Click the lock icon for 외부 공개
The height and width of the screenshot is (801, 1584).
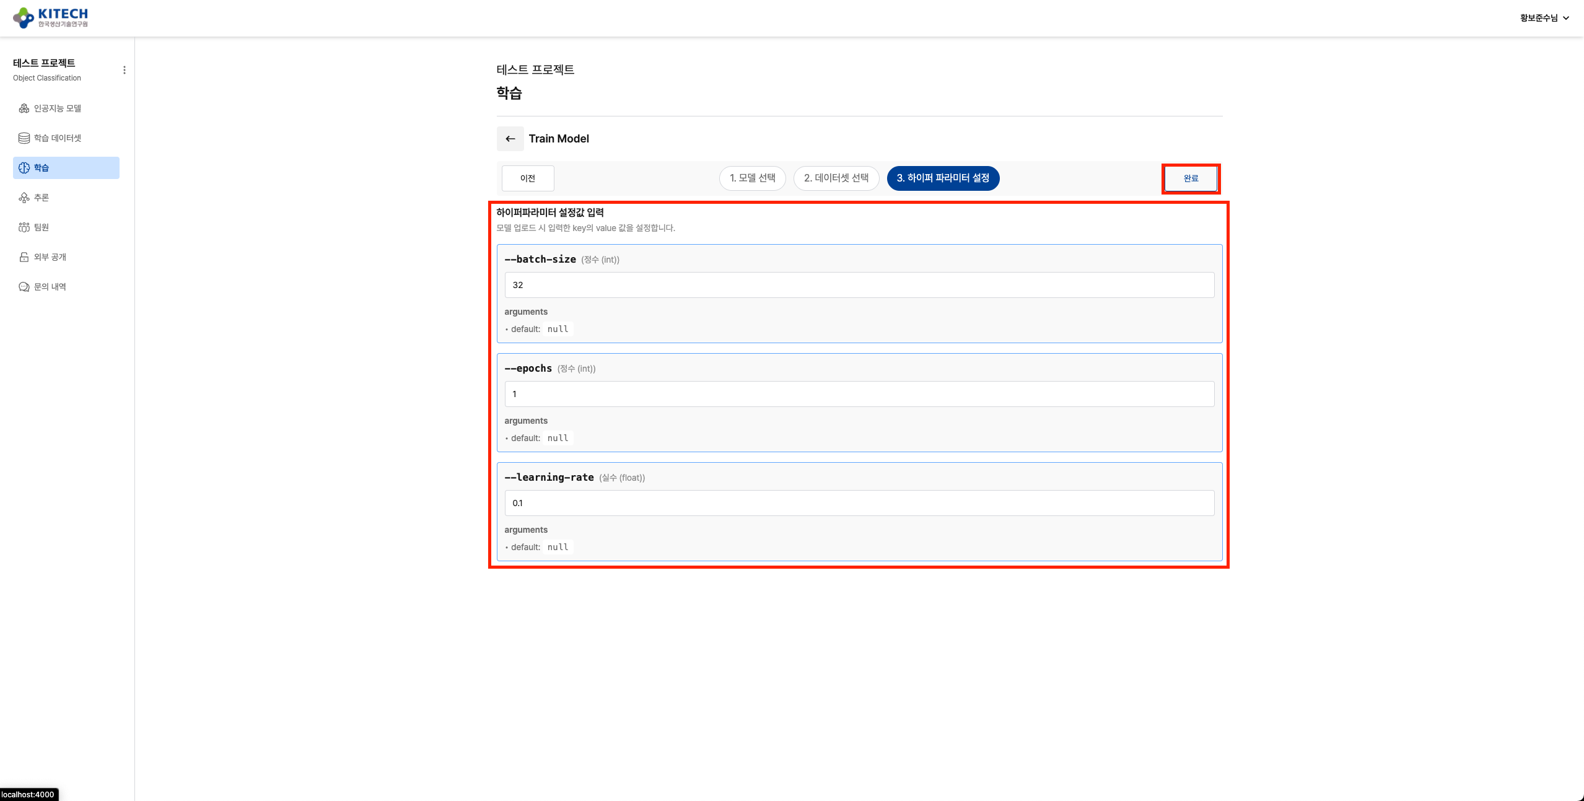click(x=24, y=257)
